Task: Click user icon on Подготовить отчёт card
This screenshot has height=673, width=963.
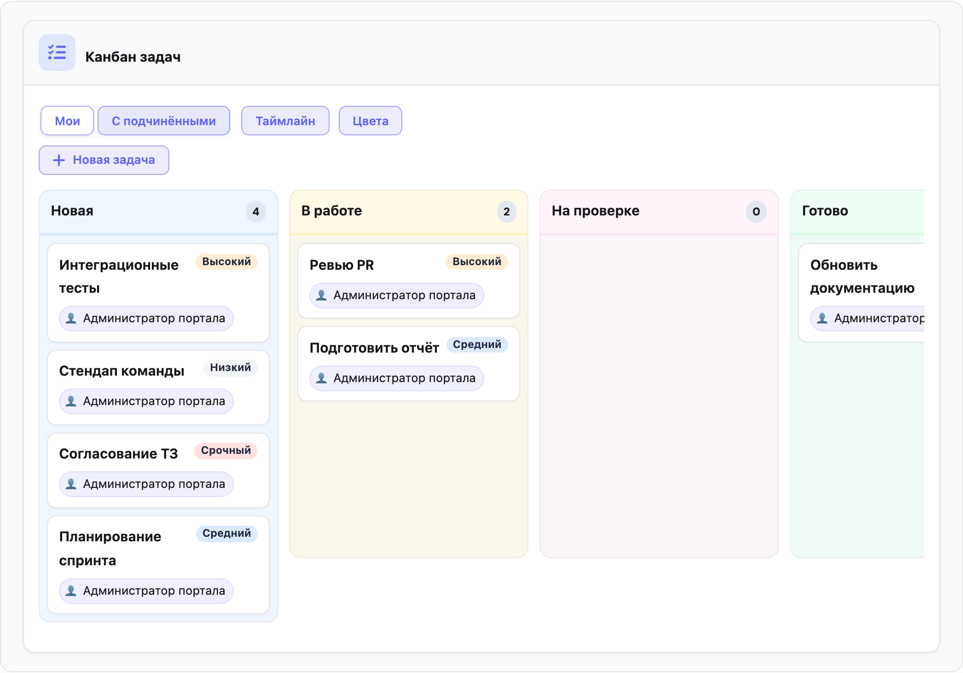Action: pyautogui.click(x=321, y=378)
